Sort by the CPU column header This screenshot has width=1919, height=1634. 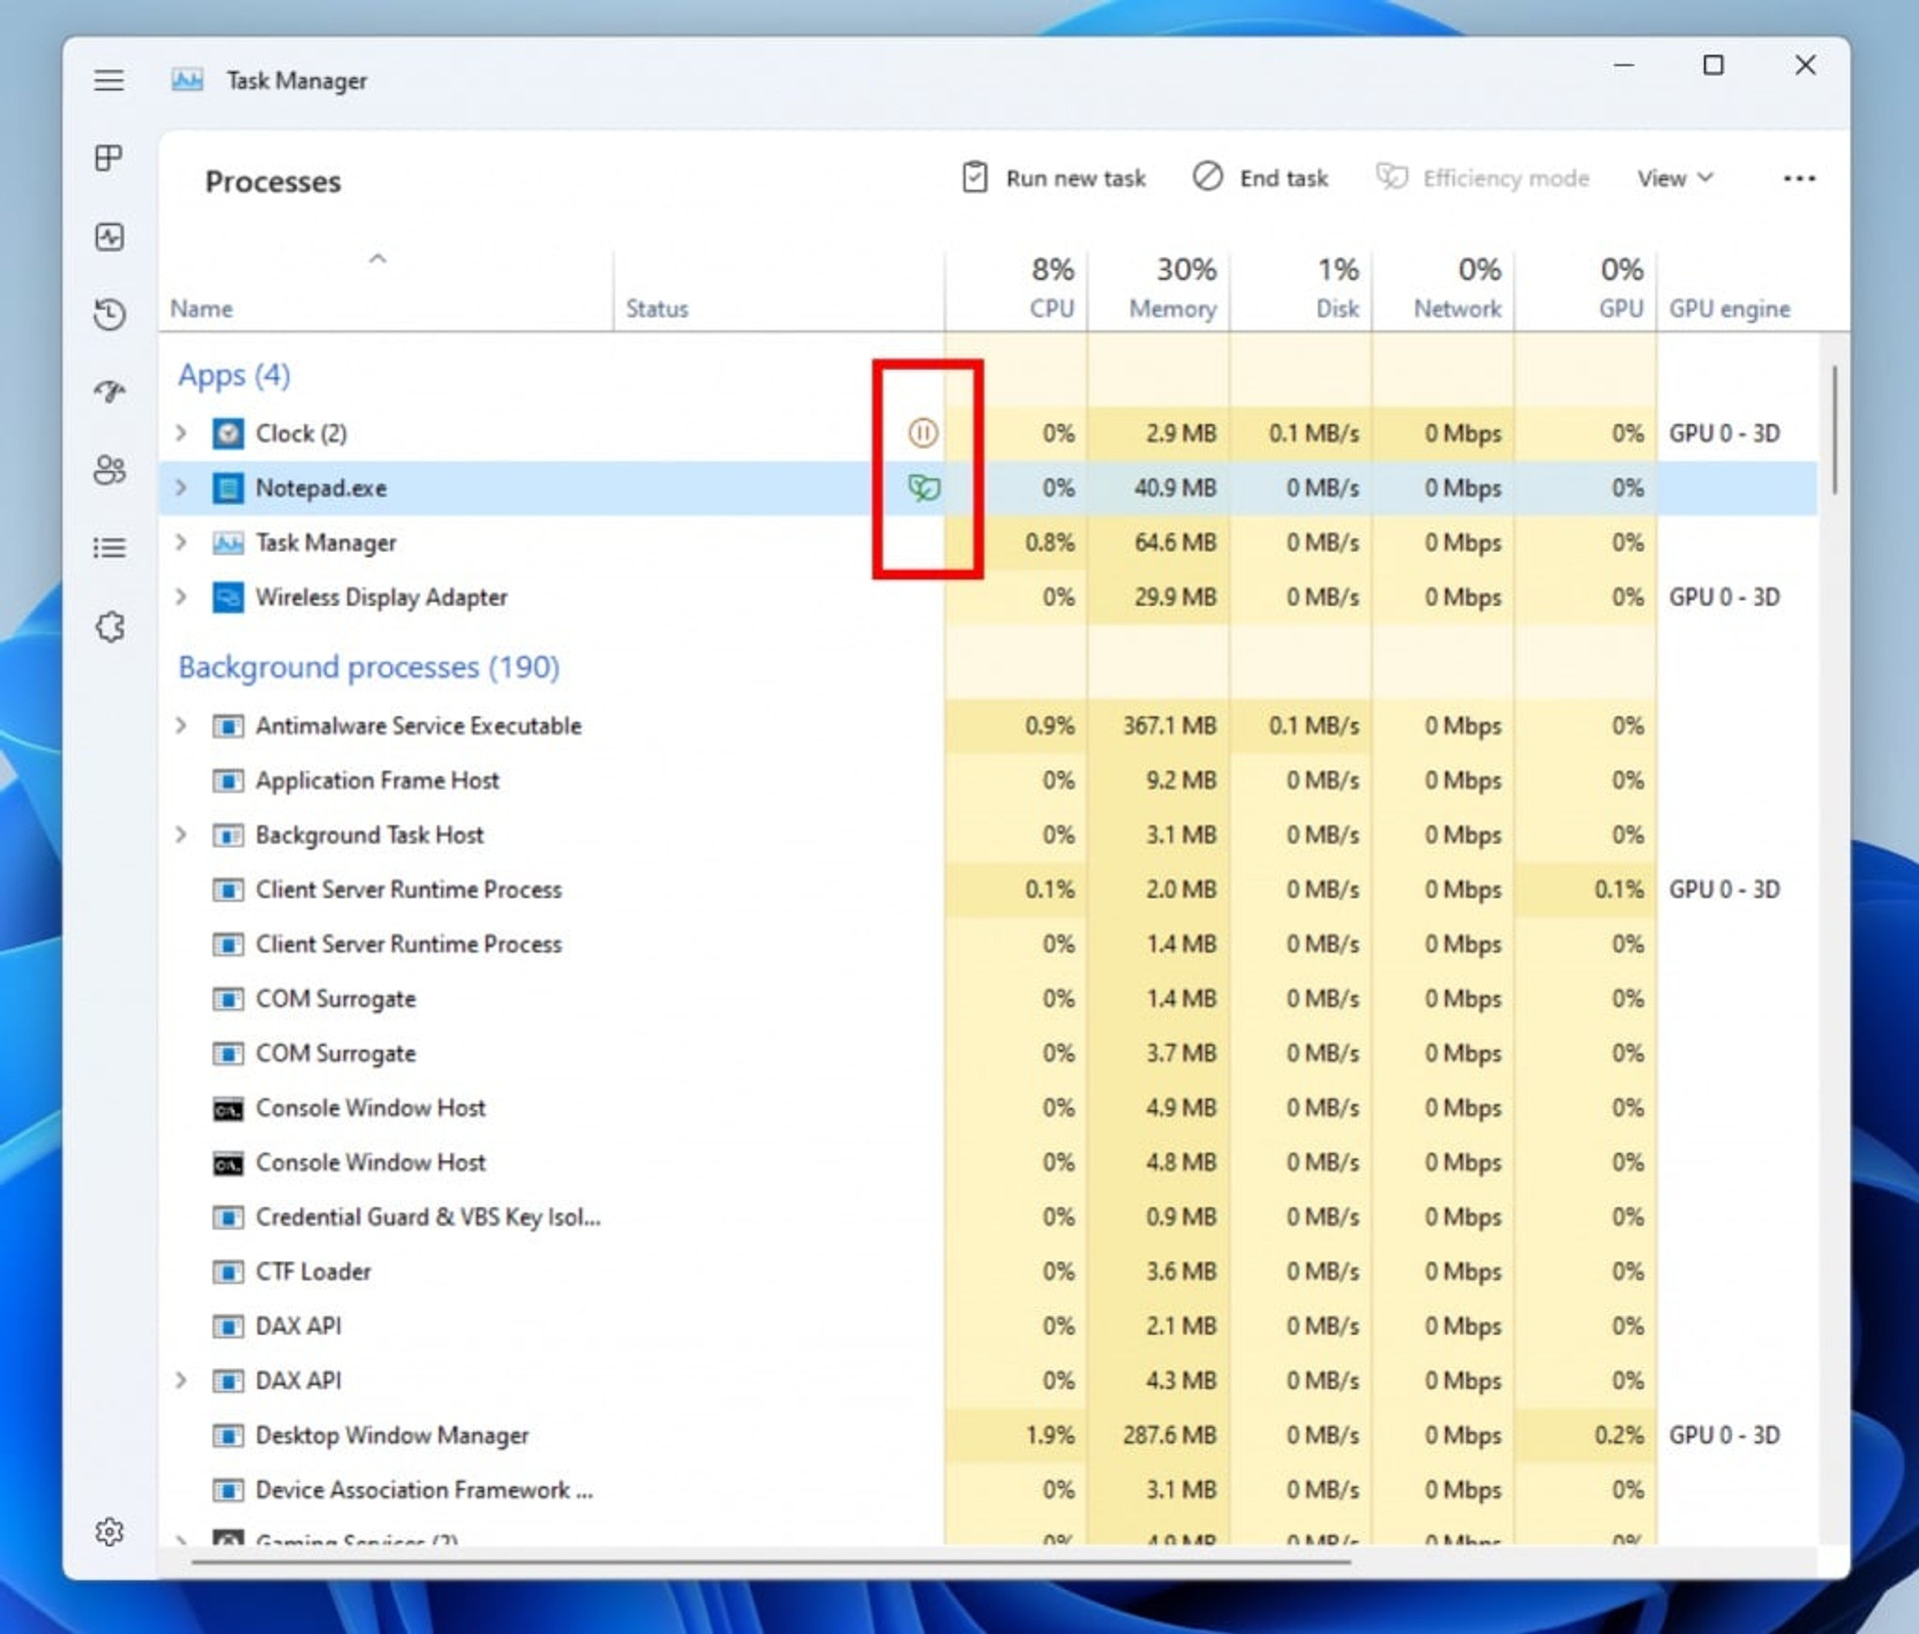pyautogui.click(x=1015, y=290)
